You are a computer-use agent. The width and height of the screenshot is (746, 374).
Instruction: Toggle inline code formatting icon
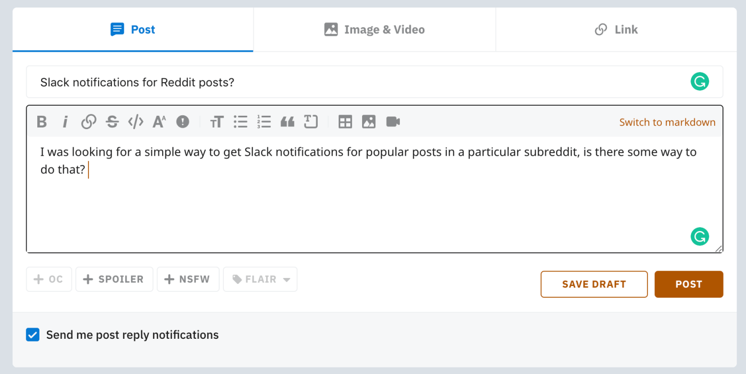pos(135,122)
